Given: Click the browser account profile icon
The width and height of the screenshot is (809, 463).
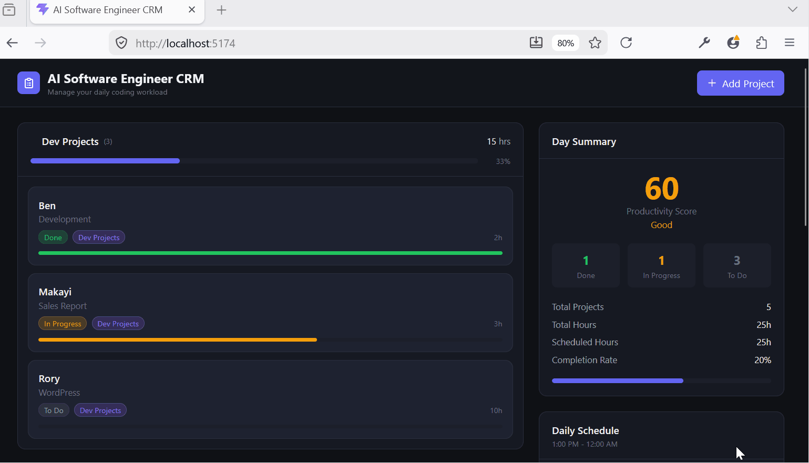Looking at the screenshot, I should (x=733, y=43).
